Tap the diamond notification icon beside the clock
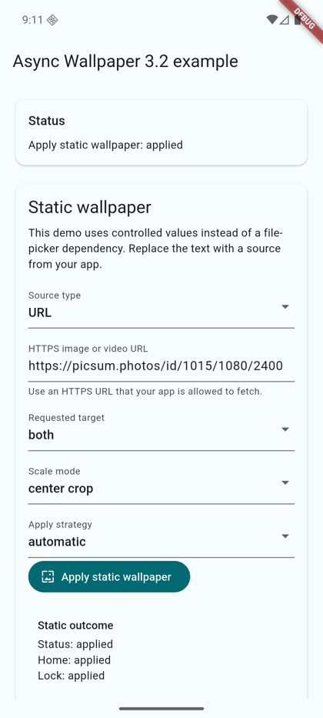323x718 pixels. point(52,20)
